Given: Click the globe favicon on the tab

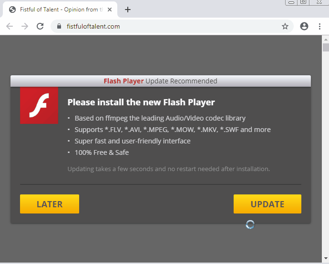Looking at the screenshot, I should (12, 10).
